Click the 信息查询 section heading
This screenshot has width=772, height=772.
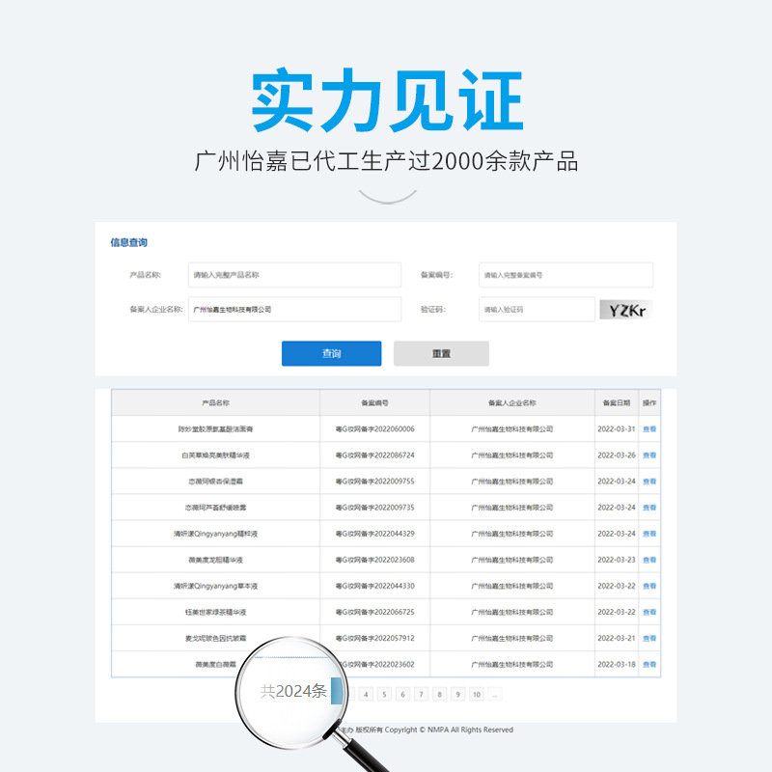click(x=127, y=244)
